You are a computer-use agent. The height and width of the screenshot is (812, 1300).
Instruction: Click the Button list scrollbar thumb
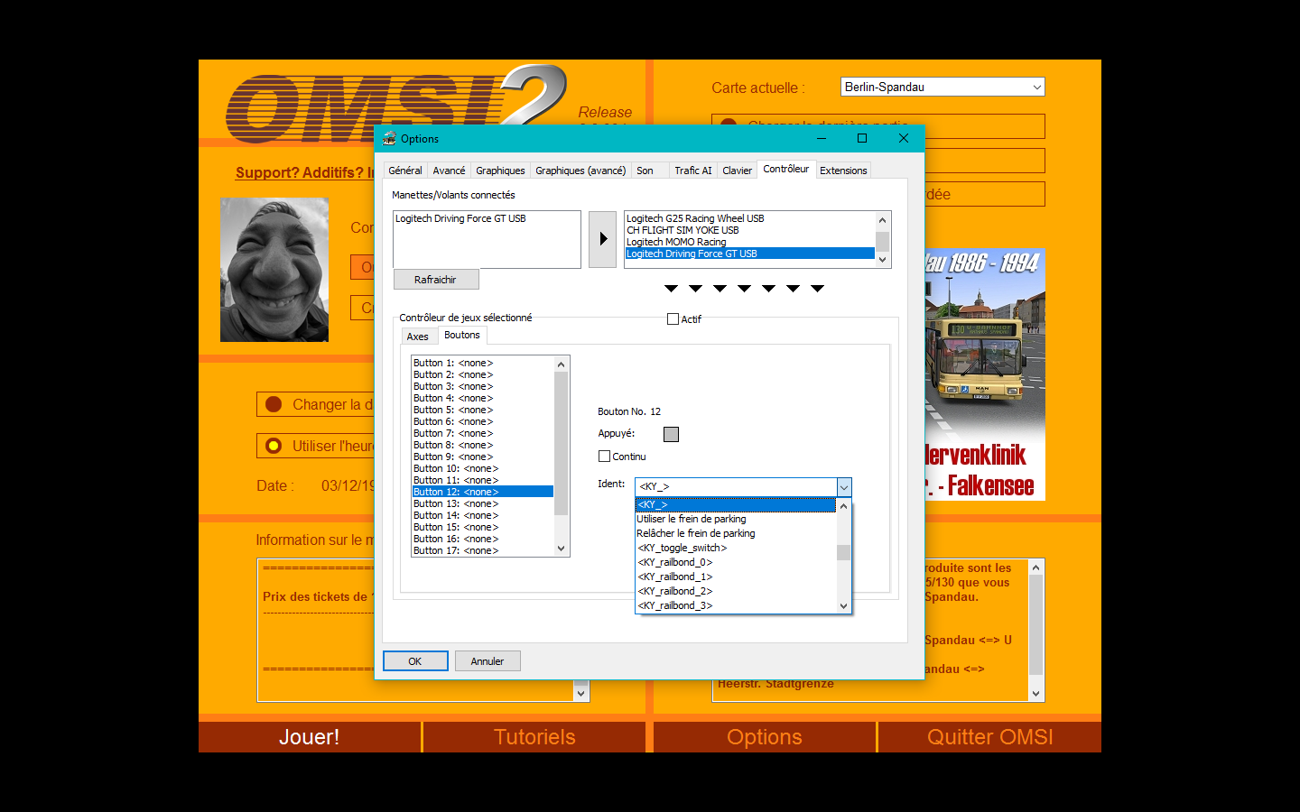[561, 443]
